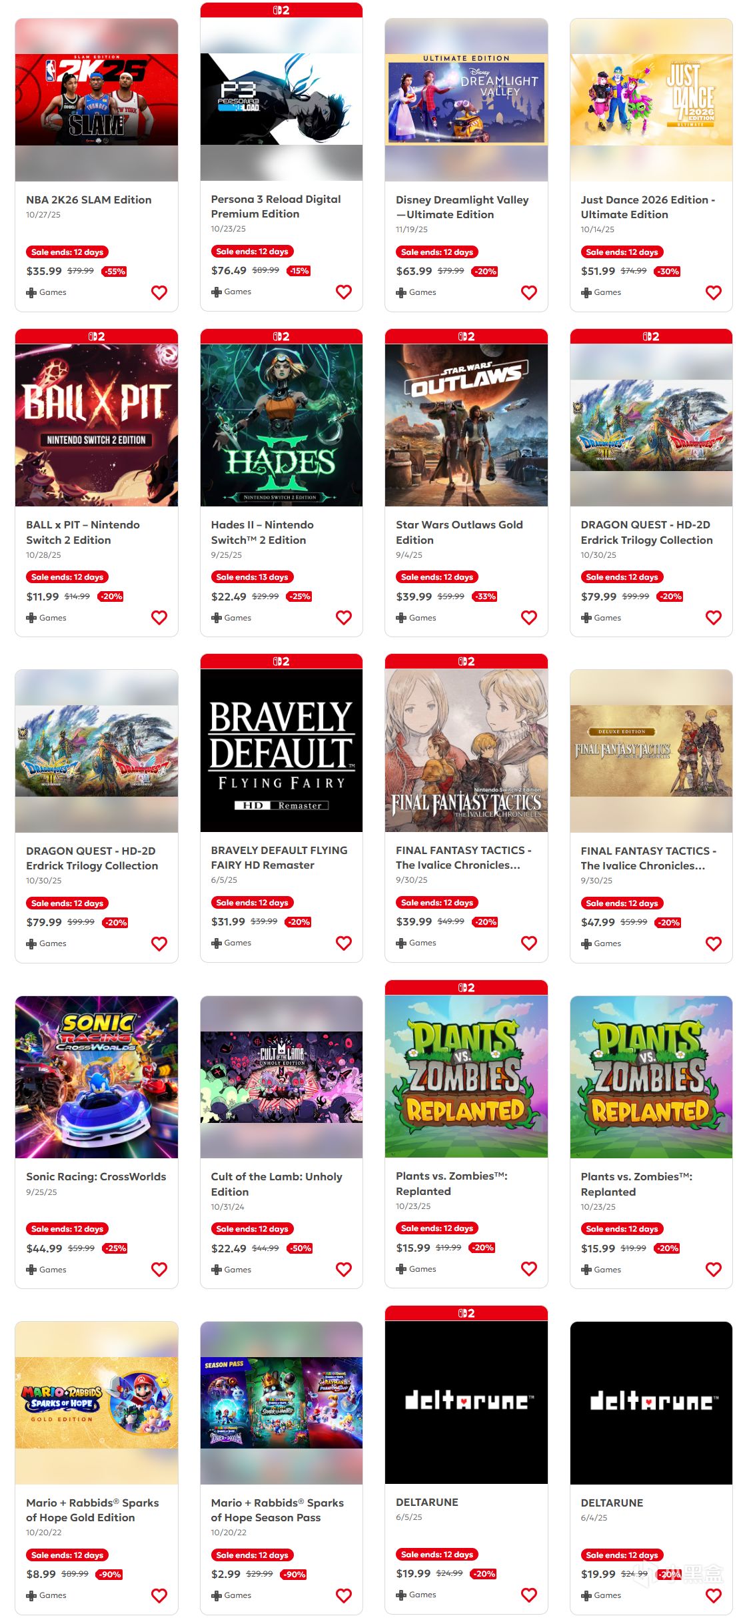
Task: Click Switch 2 badge above BALL x PIT
Action: coord(97,336)
